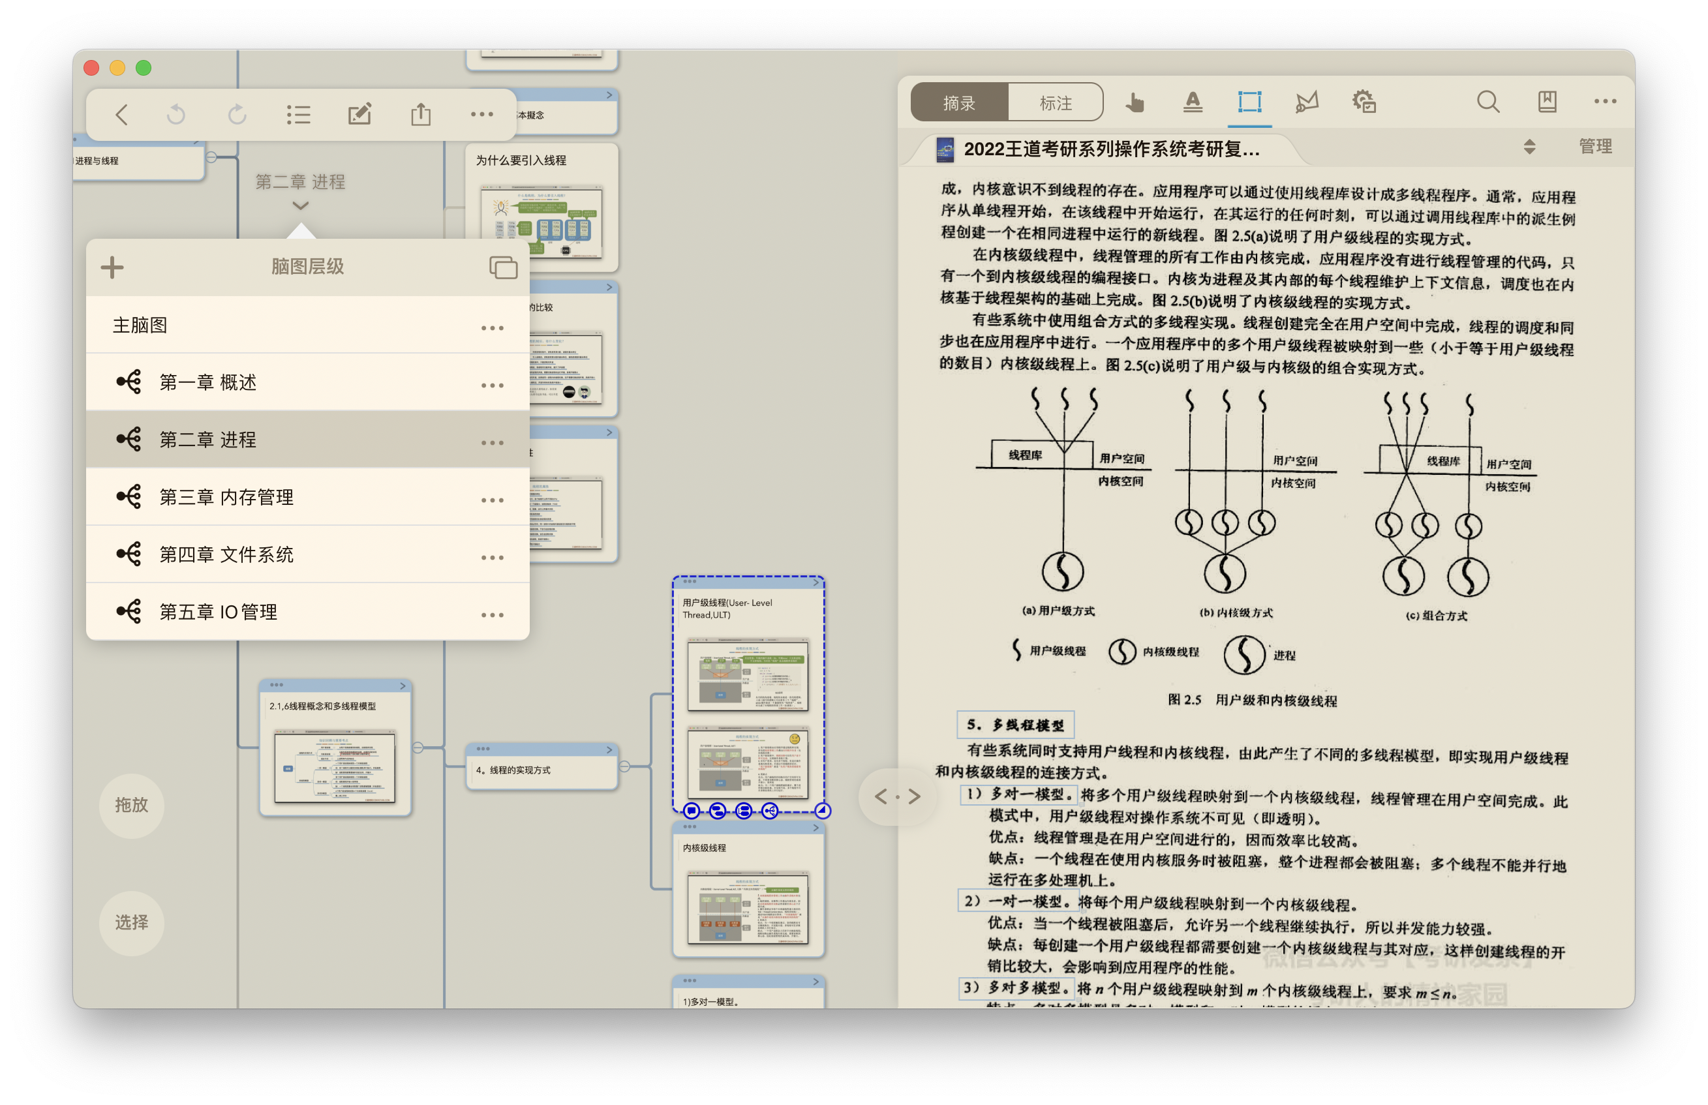Open options for 第三章 内存管理
The image size is (1708, 1105).
(x=492, y=500)
